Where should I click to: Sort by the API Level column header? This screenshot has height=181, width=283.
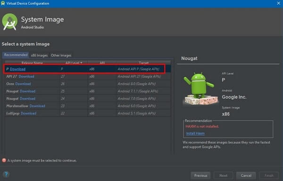coord(74,63)
